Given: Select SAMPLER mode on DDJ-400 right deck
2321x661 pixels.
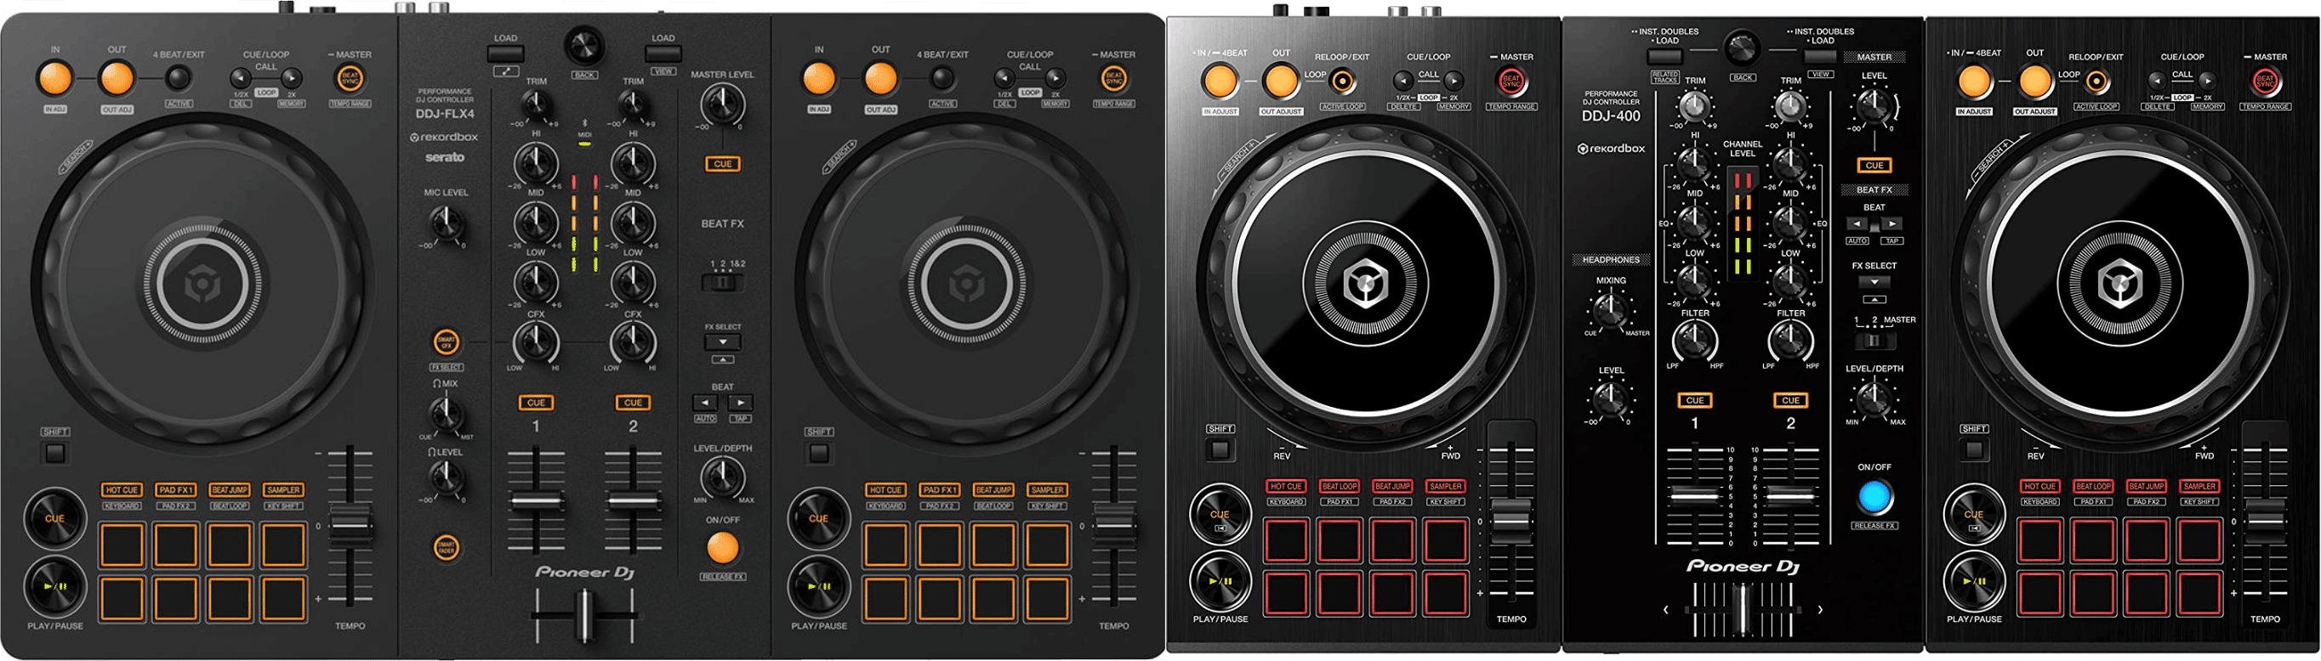Looking at the screenshot, I should (2199, 486).
